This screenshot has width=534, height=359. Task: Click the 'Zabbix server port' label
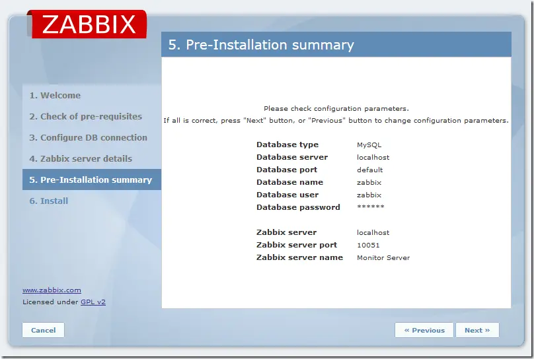[297, 245]
